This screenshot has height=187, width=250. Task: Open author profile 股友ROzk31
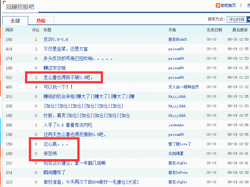(178, 39)
